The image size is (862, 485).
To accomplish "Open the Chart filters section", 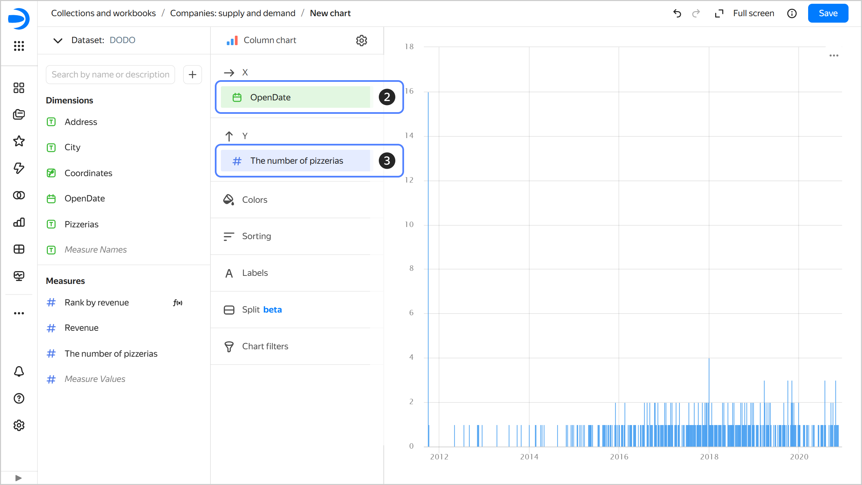I will pos(265,346).
